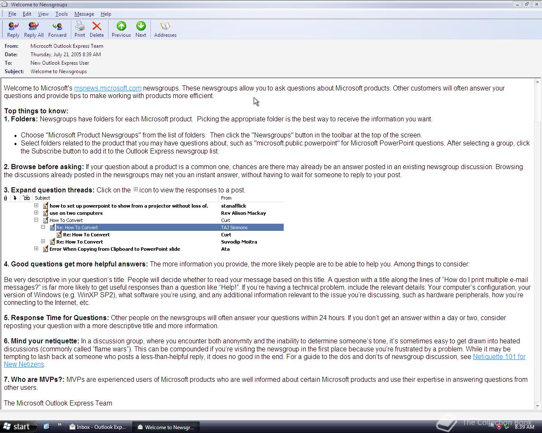
Task: Click the Reply All toolbar icon
Action: click(33, 30)
